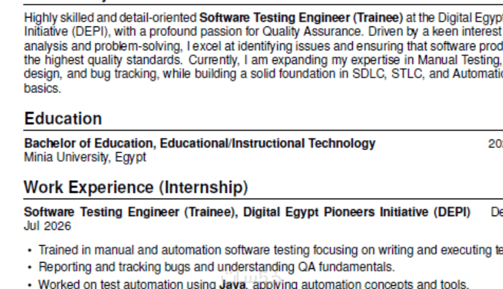
Task: Click the Reporting and tracking bugs bullet
Action: tap(217, 267)
